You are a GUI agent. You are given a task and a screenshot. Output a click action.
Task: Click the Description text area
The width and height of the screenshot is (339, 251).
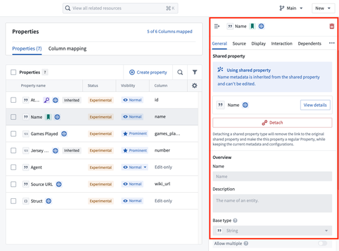[x=273, y=203]
